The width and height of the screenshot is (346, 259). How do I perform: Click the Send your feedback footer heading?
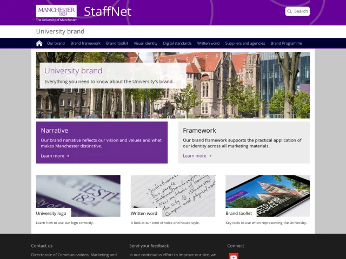(x=149, y=246)
